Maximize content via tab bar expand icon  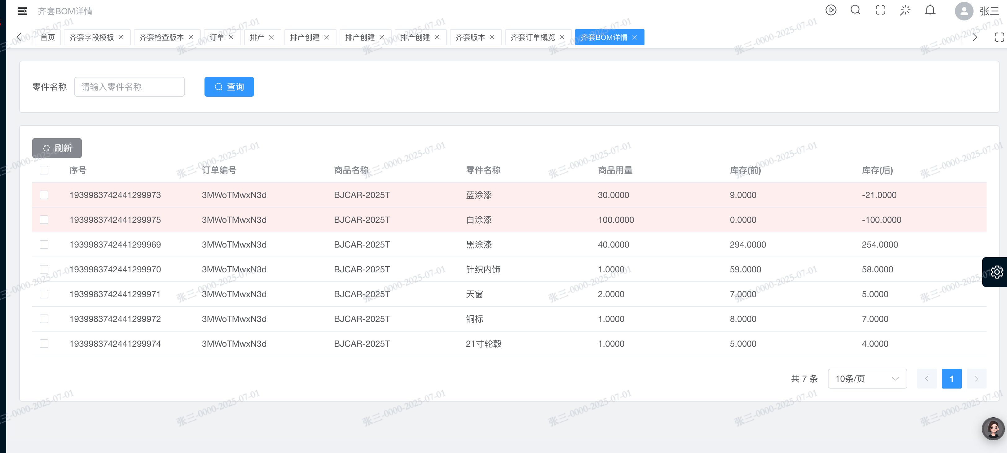click(999, 37)
